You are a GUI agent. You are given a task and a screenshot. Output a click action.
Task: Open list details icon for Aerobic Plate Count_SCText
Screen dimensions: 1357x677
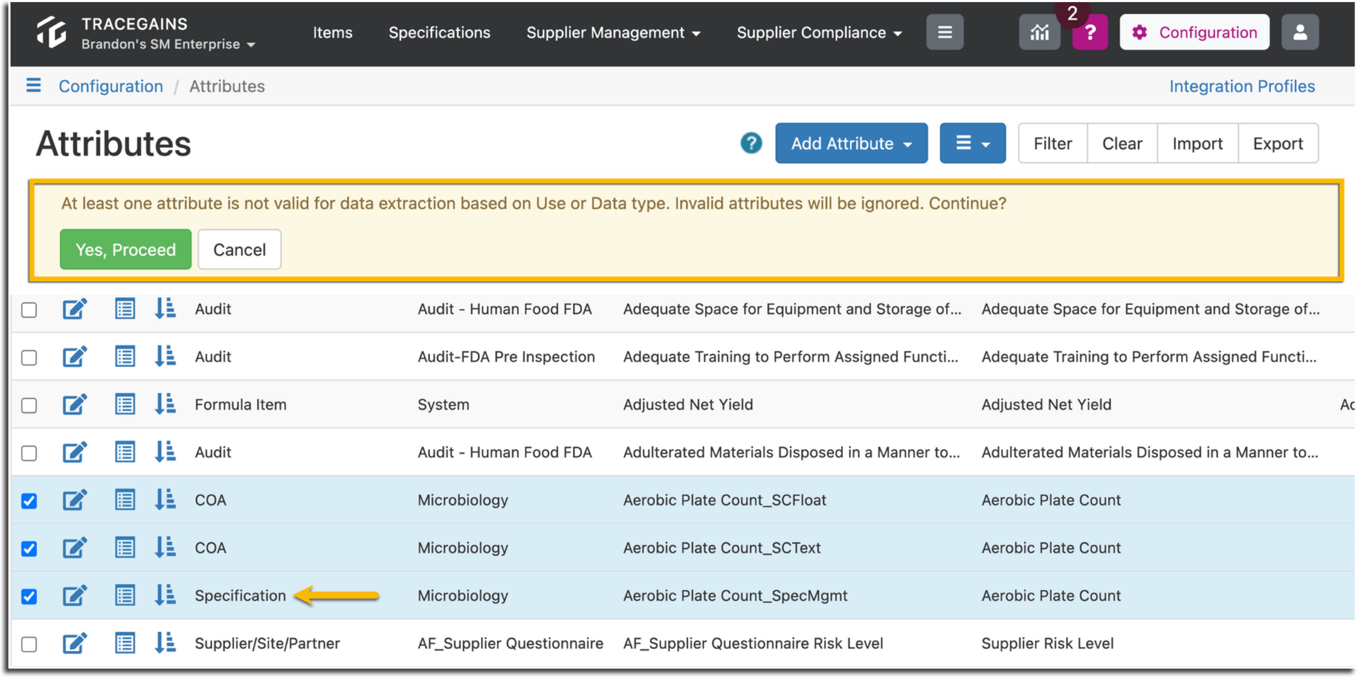[125, 548]
